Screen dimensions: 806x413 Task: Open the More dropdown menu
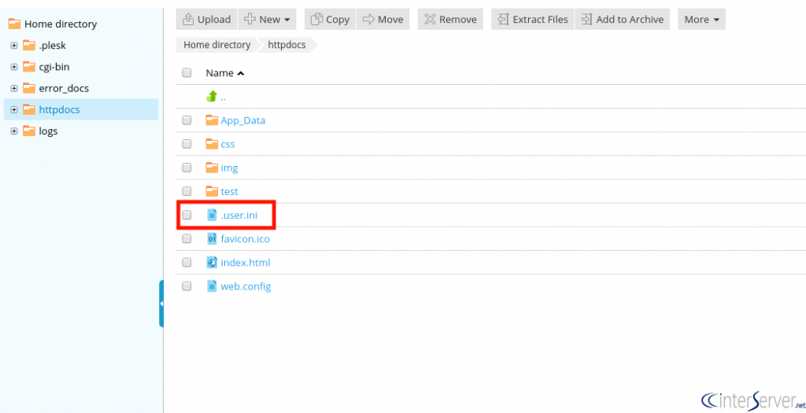[x=701, y=20]
